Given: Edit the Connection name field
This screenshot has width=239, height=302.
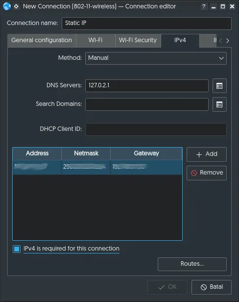Looking at the screenshot, I should 146,24.
